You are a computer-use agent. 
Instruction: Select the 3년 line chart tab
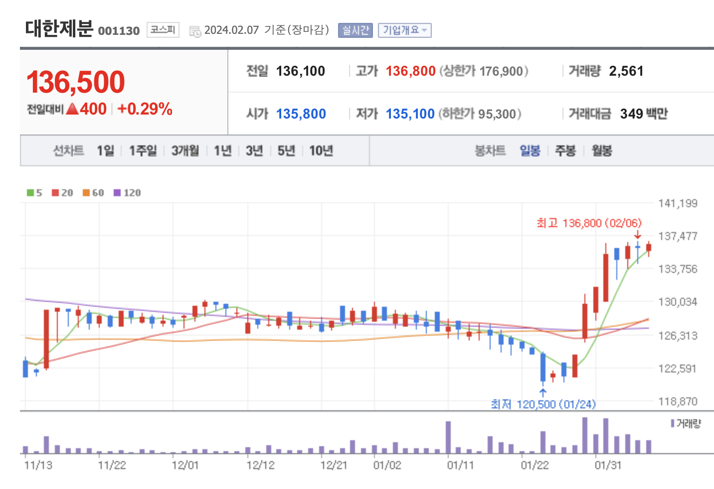254,150
